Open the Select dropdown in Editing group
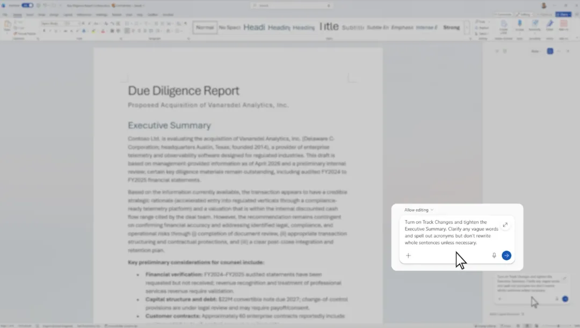The width and height of the screenshot is (580, 328). point(482,34)
